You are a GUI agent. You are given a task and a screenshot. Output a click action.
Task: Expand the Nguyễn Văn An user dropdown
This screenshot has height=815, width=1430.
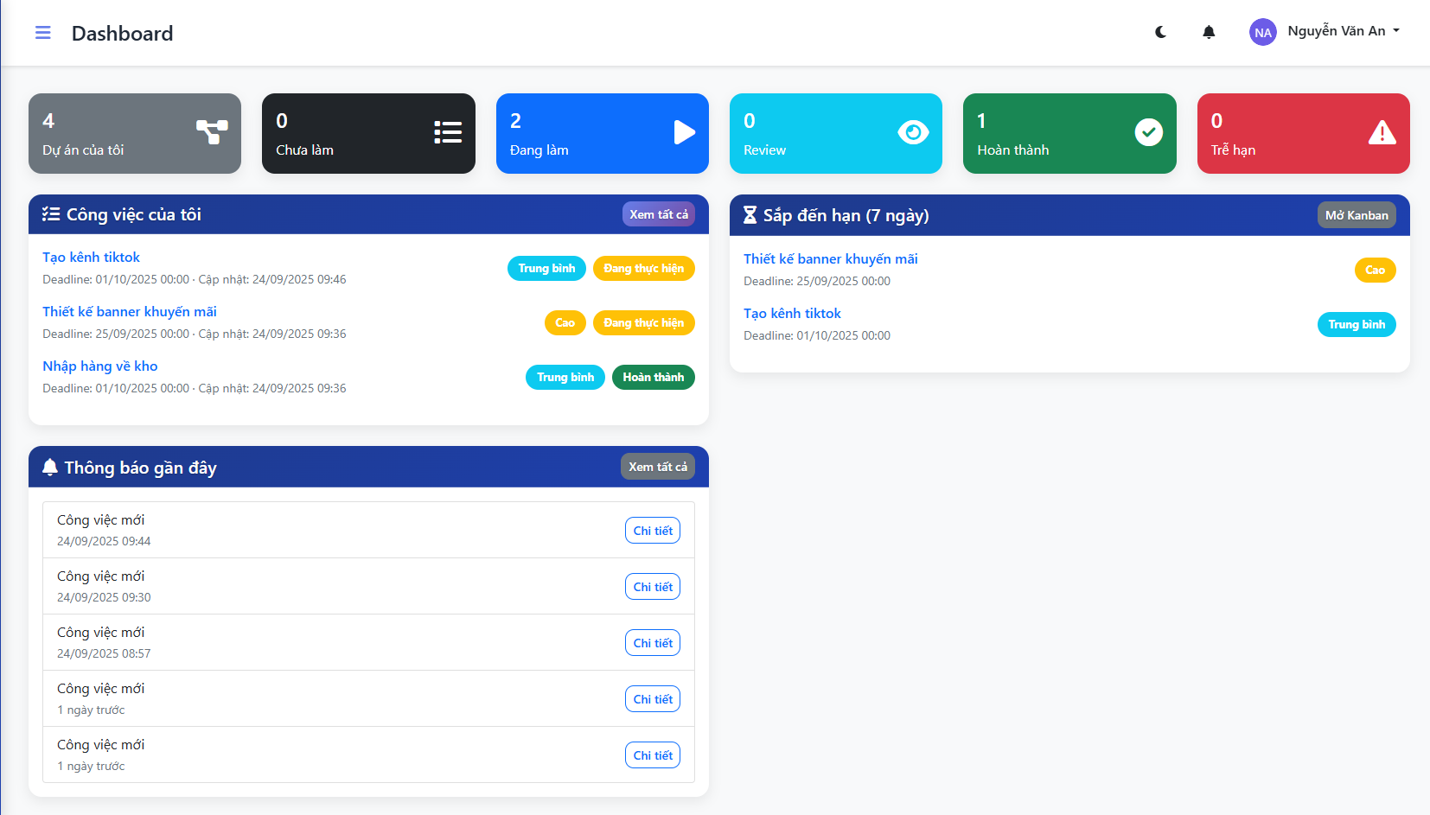1344,31
